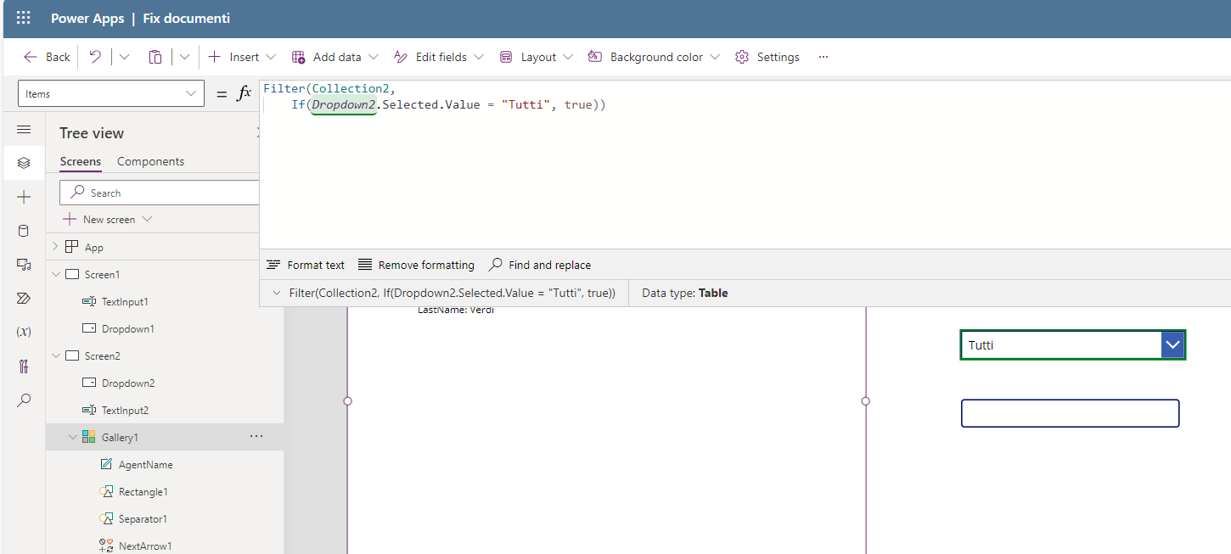Image resolution: width=1231 pixels, height=554 pixels.
Task: Collapse the Screen2 tree node
Action: [55, 355]
